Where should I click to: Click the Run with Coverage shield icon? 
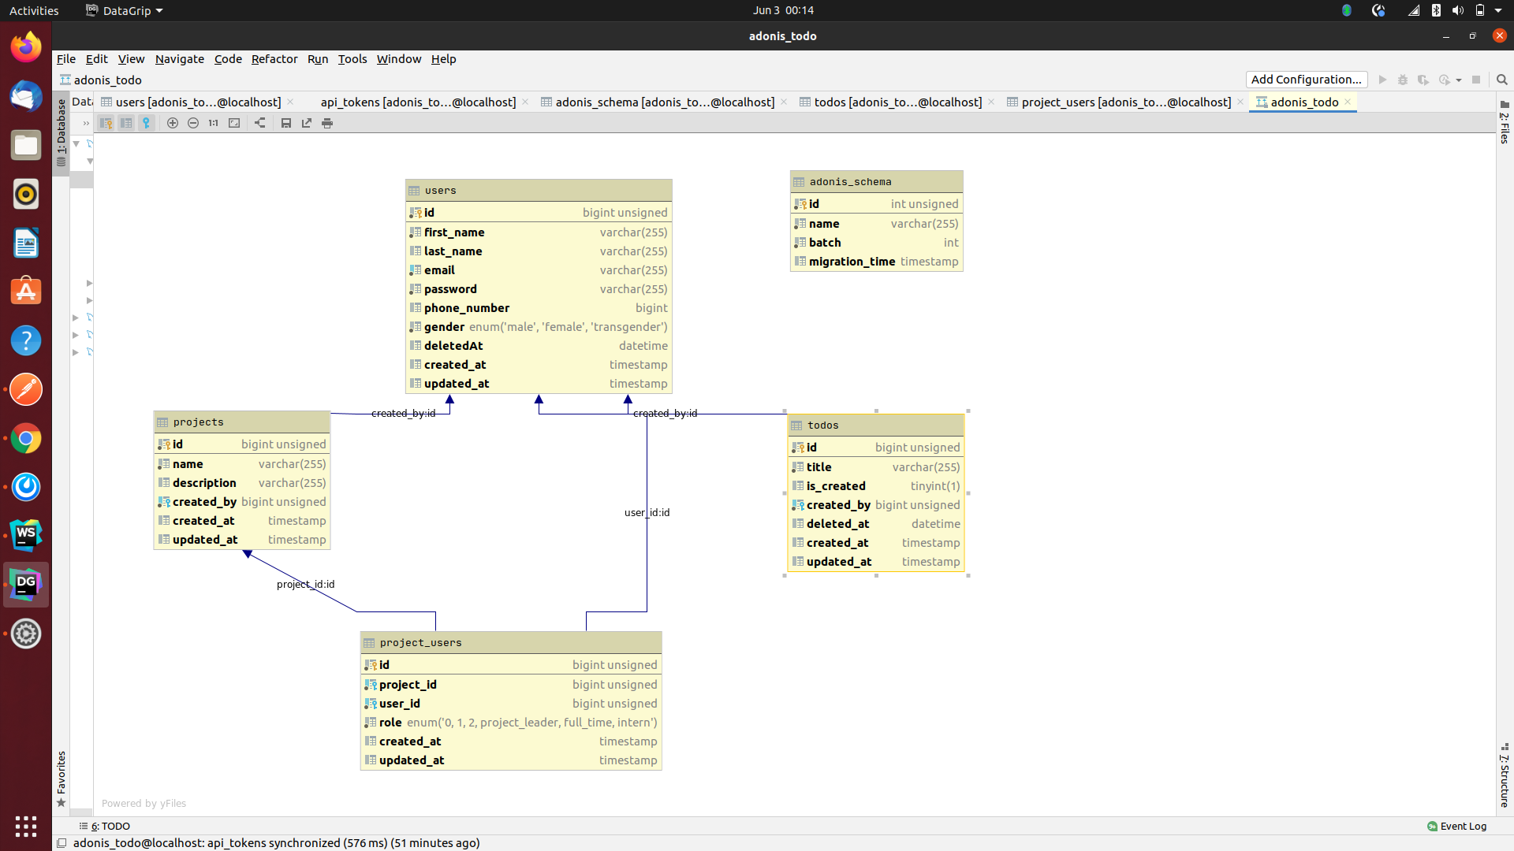coord(1423,80)
